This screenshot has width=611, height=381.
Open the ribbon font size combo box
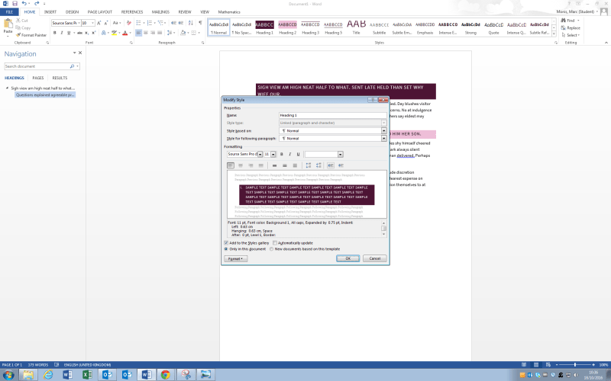pos(92,23)
